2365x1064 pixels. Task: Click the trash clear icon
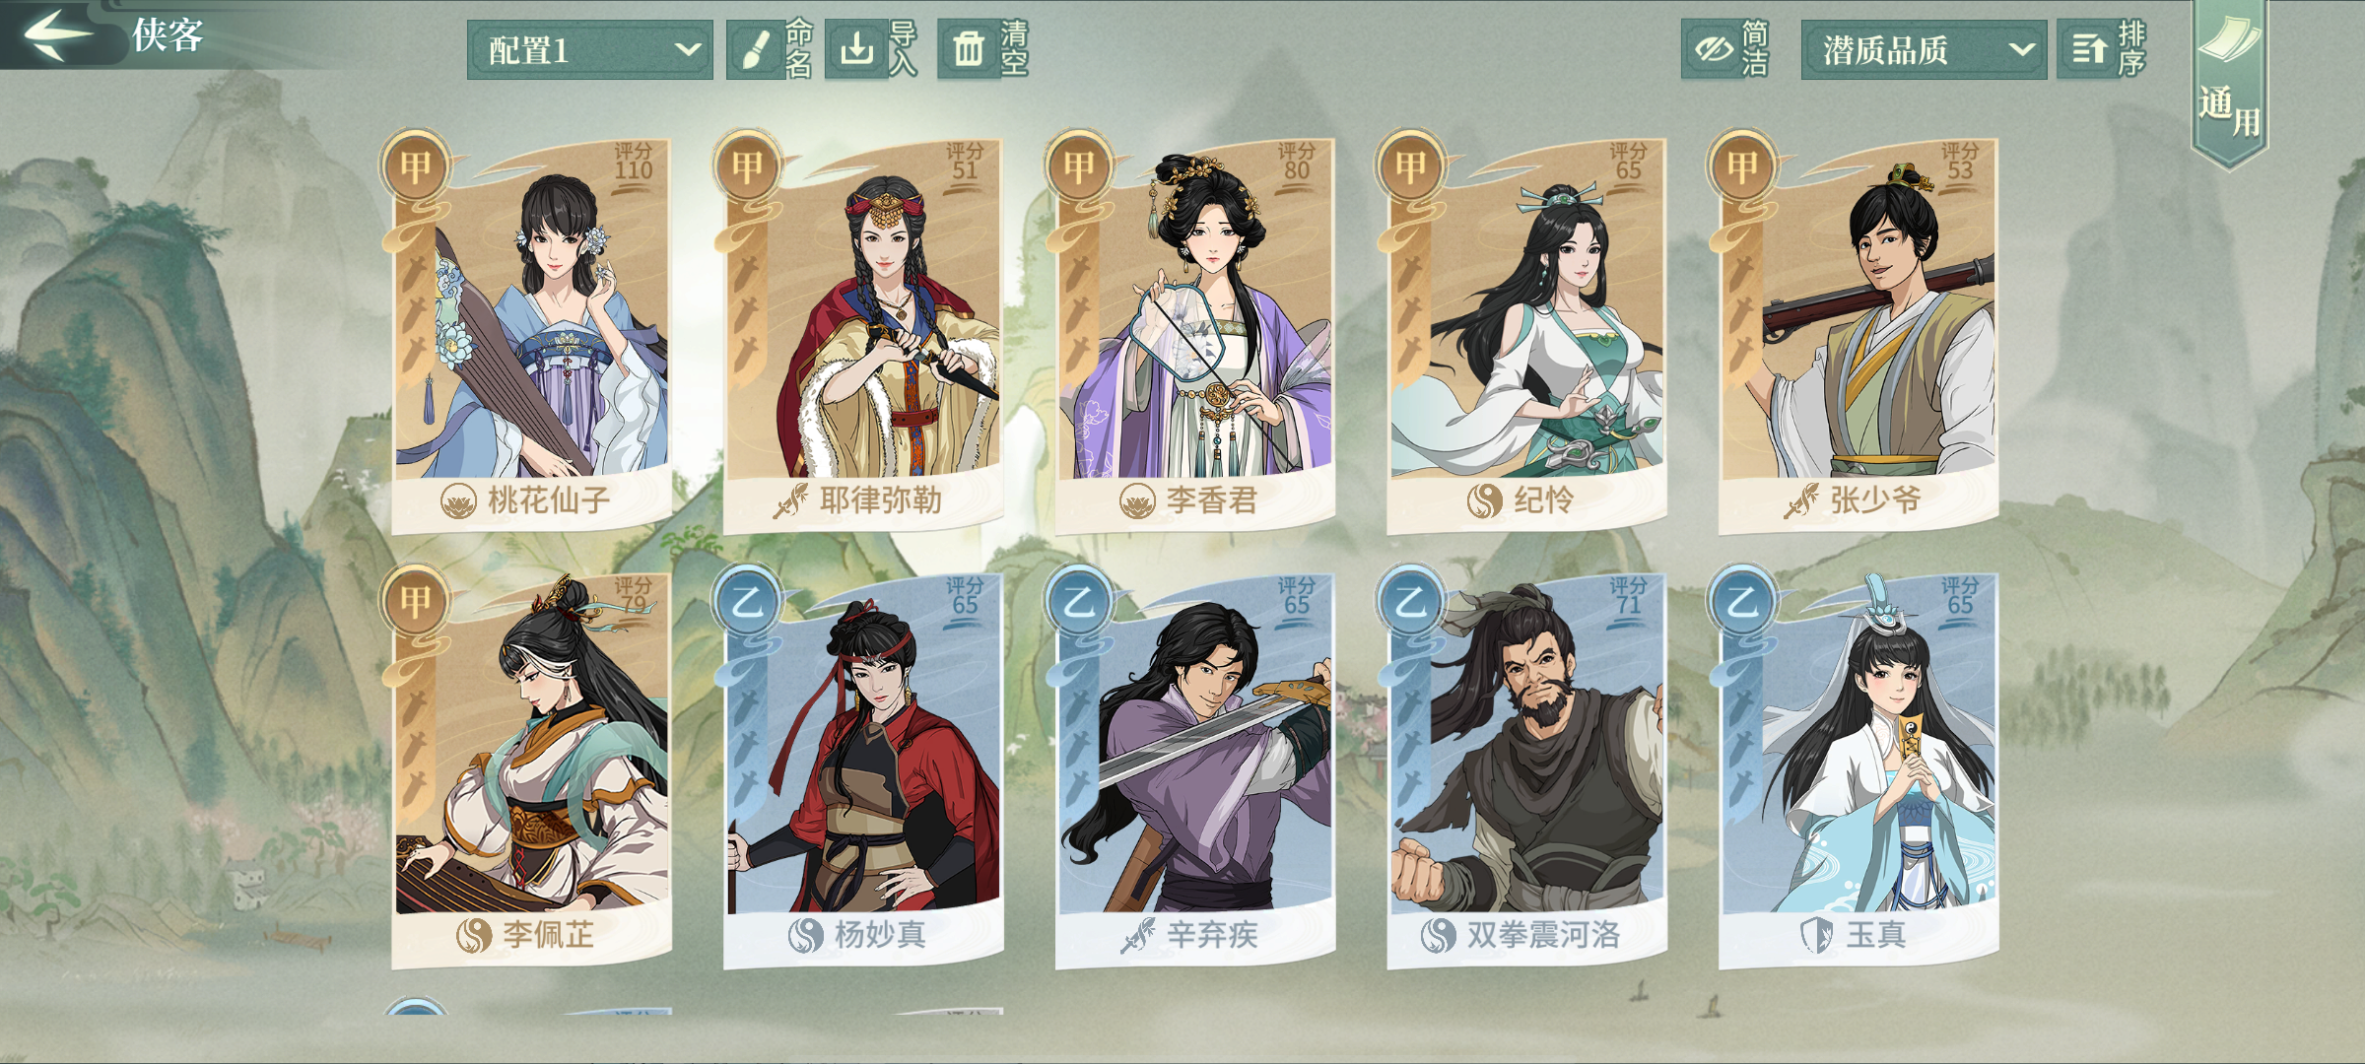(969, 49)
